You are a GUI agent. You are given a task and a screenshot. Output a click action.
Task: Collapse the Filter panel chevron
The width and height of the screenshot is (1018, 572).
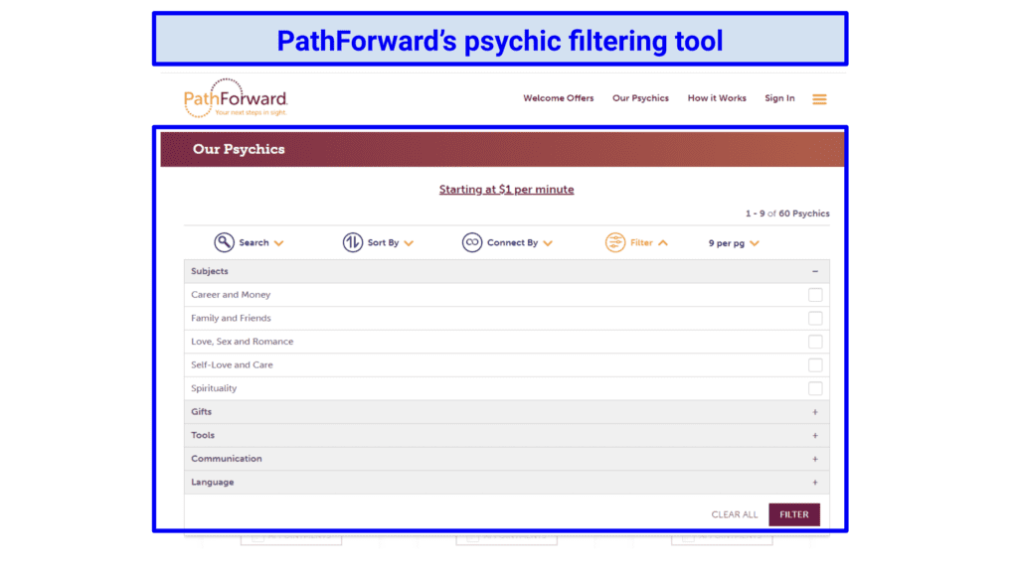[663, 243]
